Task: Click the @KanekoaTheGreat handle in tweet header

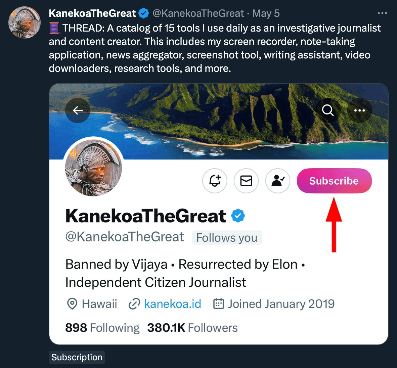Action: click(x=198, y=13)
